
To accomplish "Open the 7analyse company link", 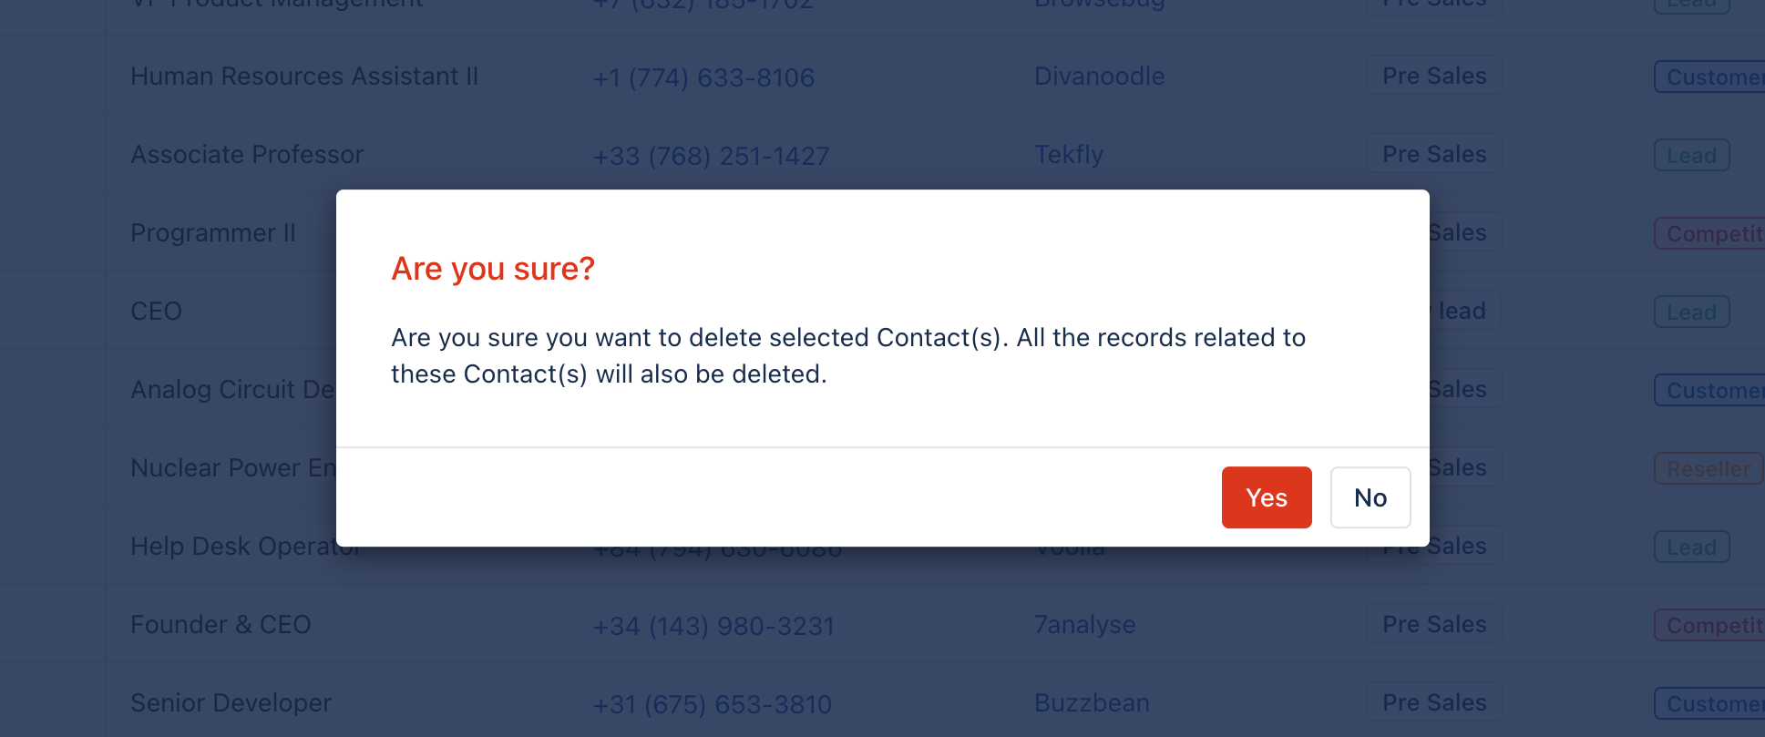I will click(1085, 624).
